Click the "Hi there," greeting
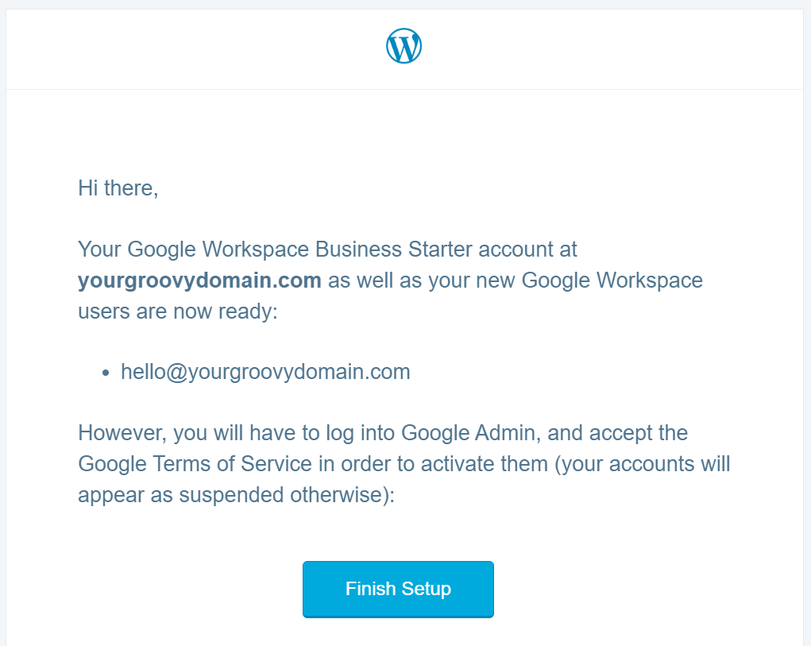The width and height of the screenshot is (811, 646). (x=118, y=188)
